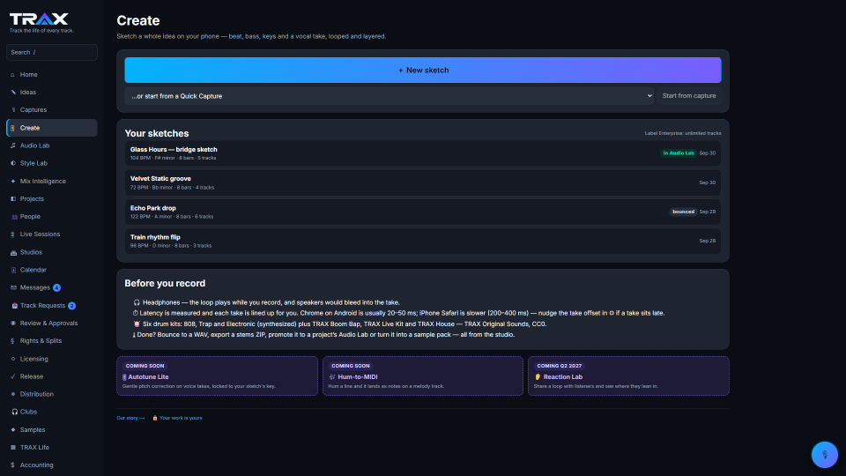The image size is (846, 476).
Task: Click the Autotune Lite coming soon card
Action: pyautogui.click(x=217, y=376)
